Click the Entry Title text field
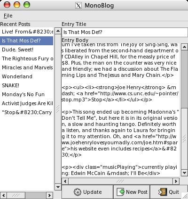 coord(125,32)
